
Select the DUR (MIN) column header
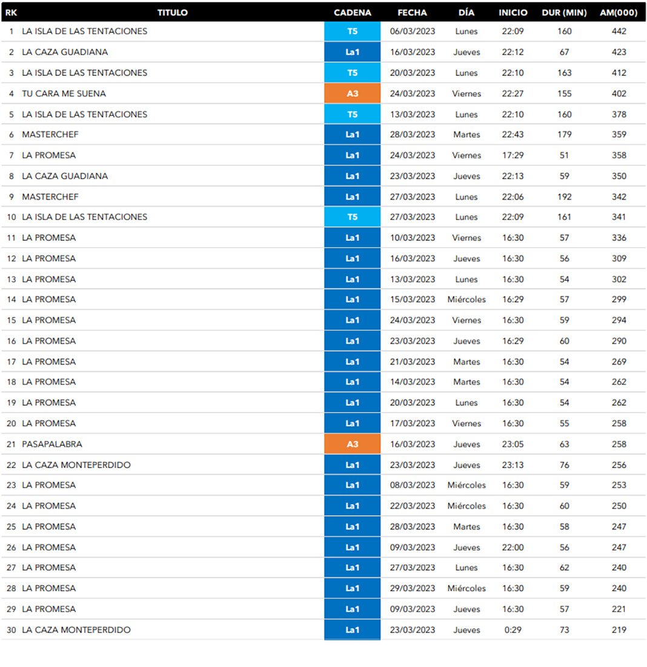564,13
